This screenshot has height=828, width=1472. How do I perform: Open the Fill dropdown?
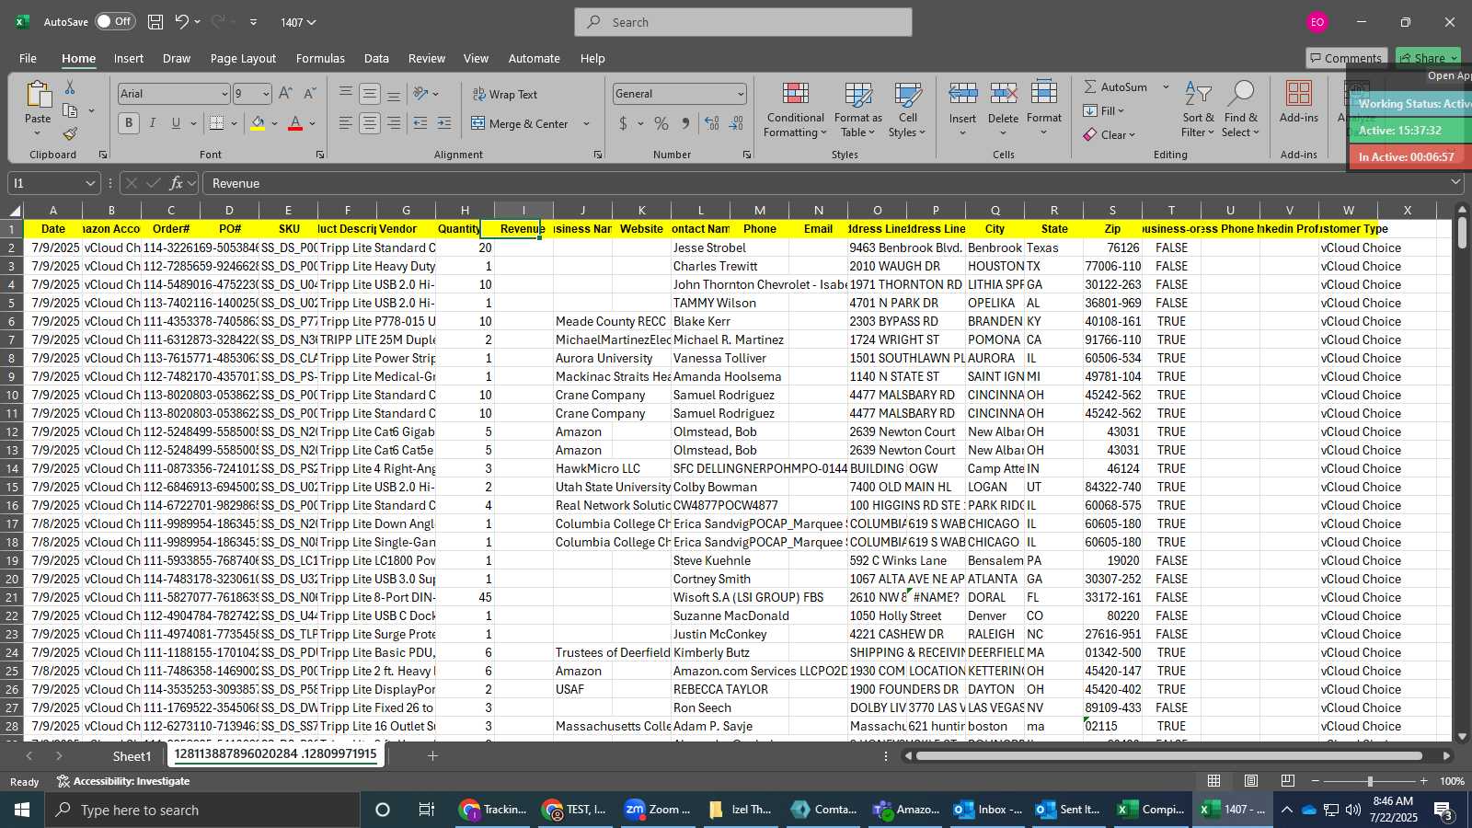coord(1104,110)
